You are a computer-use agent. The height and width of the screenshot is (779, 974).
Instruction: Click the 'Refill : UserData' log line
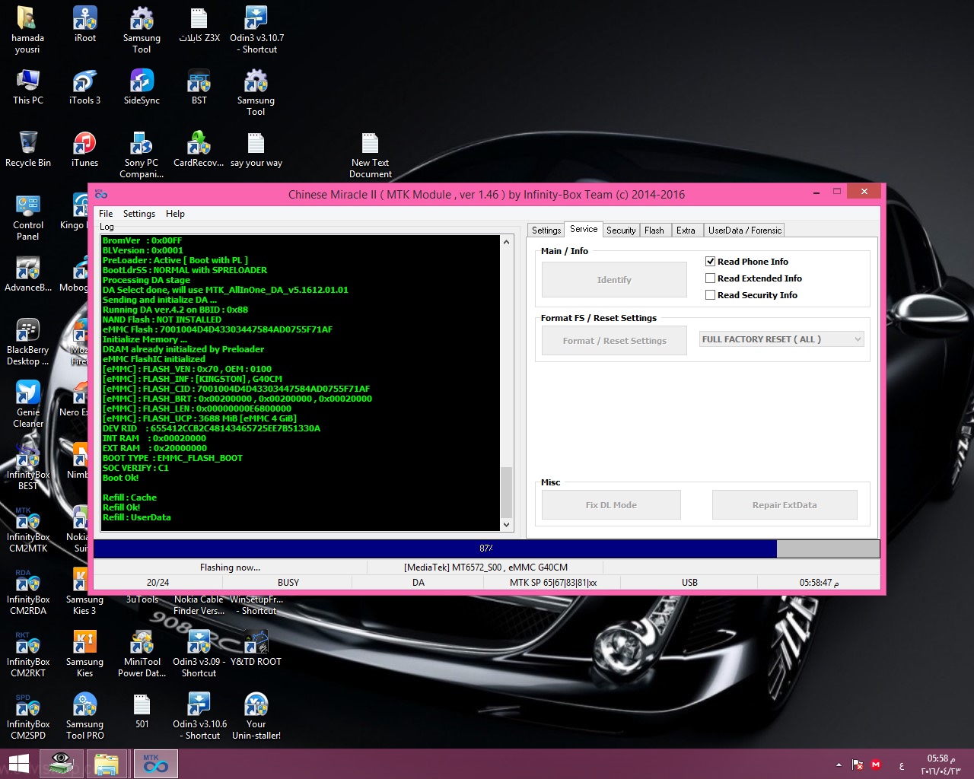pos(137,517)
